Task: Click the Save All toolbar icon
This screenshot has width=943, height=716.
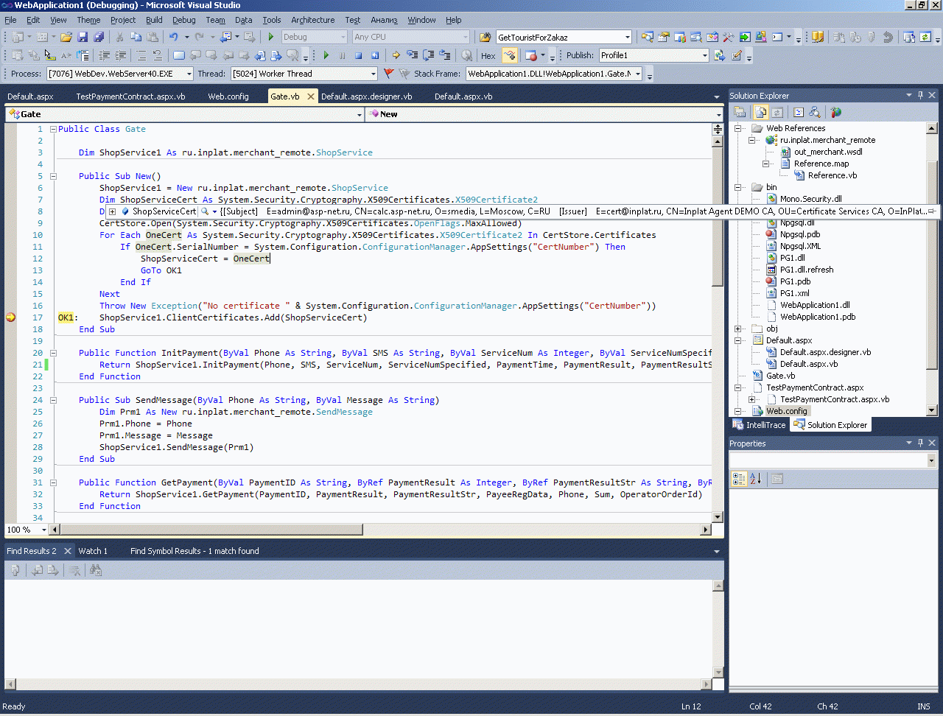Action: [99, 37]
